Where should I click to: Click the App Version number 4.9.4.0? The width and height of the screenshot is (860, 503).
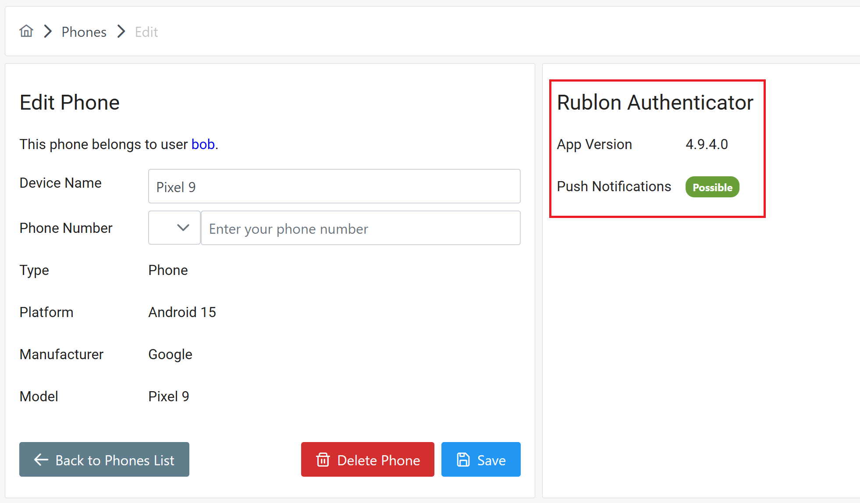706,144
